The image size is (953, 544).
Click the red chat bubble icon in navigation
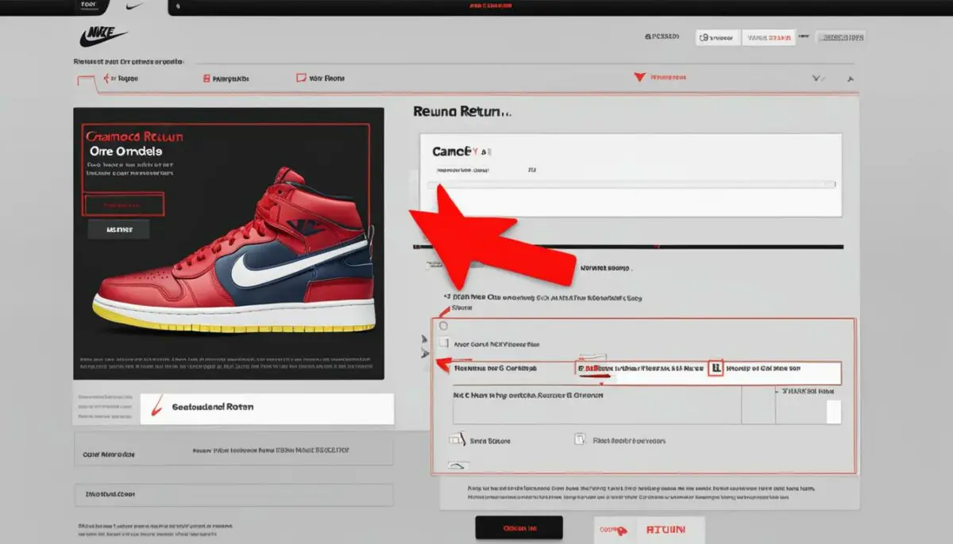click(300, 77)
